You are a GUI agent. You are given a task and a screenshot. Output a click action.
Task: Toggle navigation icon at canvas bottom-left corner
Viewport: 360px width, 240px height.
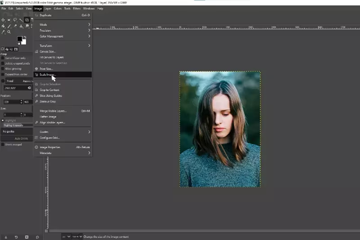click(47, 231)
